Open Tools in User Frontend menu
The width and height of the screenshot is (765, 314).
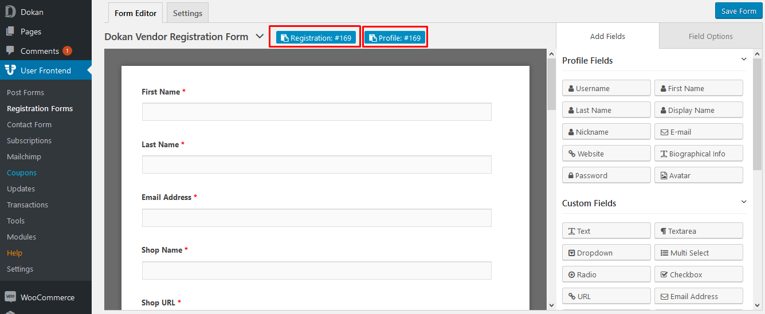pyautogui.click(x=15, y=221)
